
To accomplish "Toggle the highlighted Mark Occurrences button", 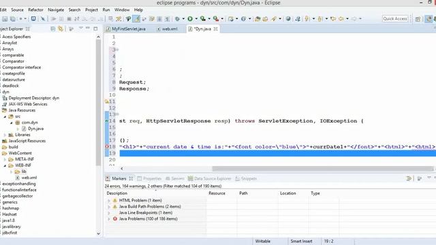I will (136, 19).
